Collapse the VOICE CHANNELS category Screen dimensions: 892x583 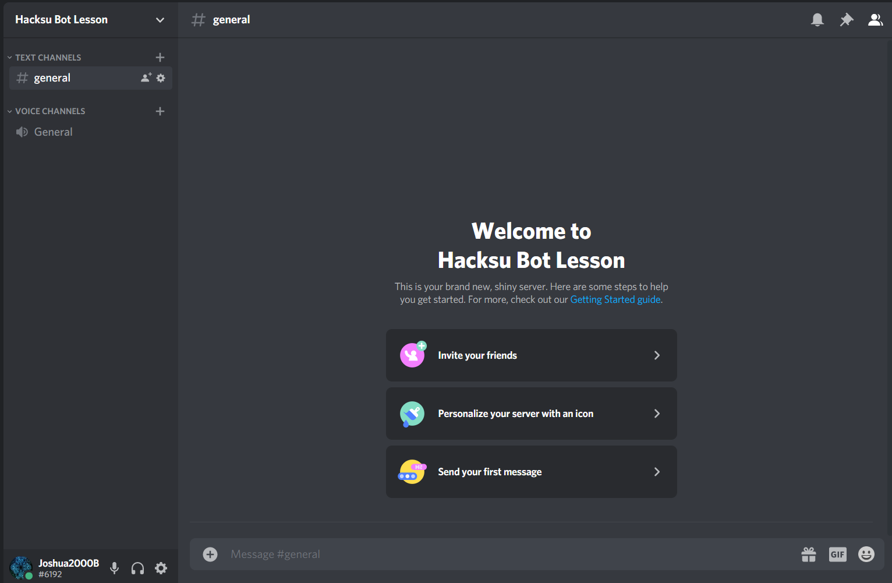point(47,111)
